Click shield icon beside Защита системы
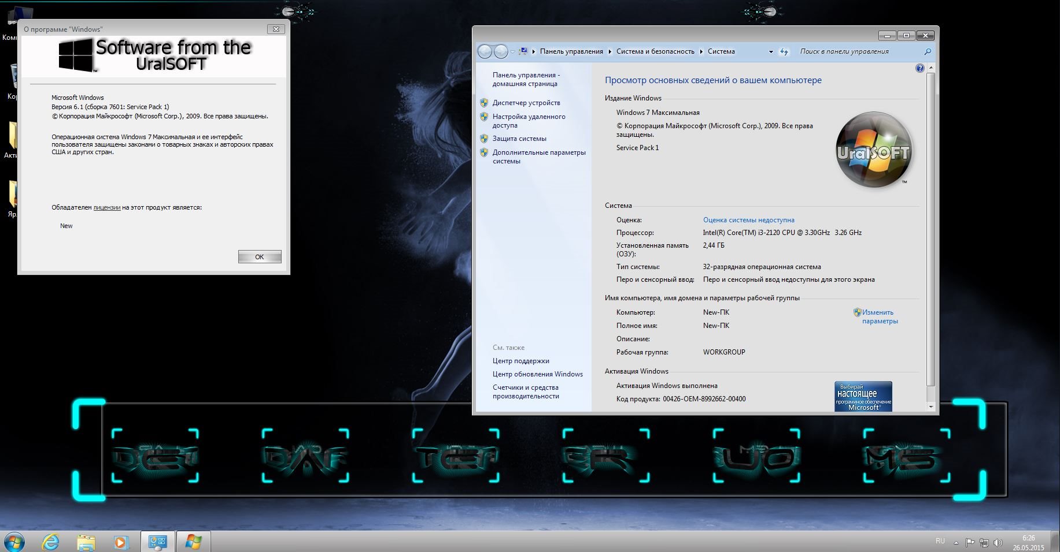 click(484, 139)
